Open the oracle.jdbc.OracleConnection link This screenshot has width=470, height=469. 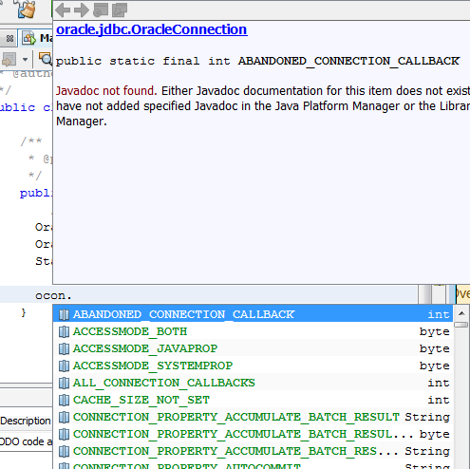coord(152,29)
